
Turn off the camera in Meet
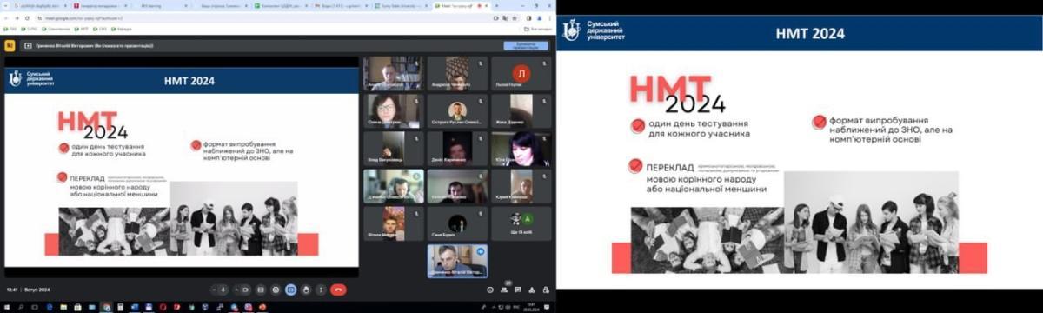(x=247, y=290)
